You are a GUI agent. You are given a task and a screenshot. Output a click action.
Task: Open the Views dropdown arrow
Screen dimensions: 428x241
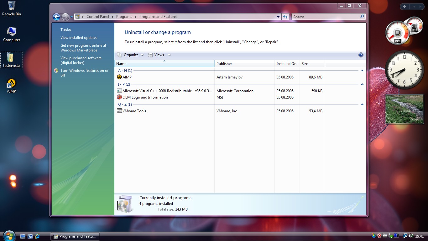(x=170, y=55)
